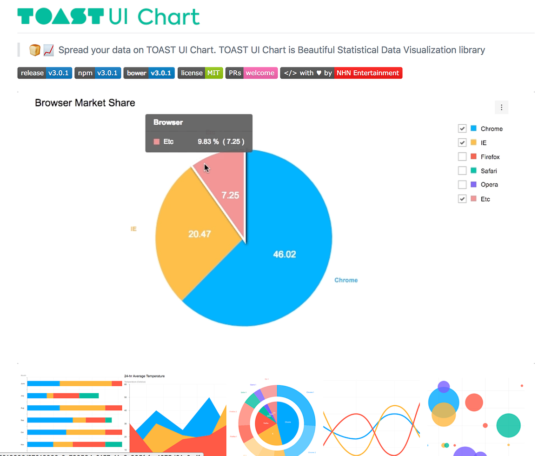
Task: Check the Safari legend checkbox
Action: point(462,171)
